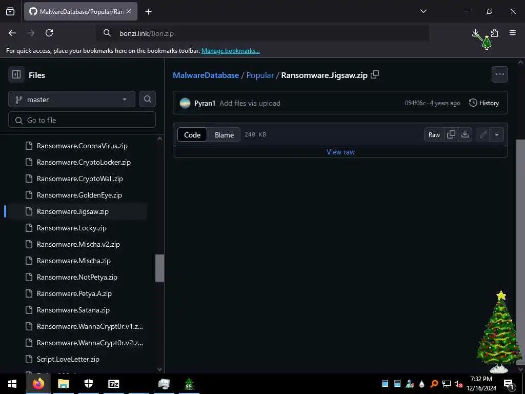Close the MalwareDatabase tab
This screenshot has width=525, height=394.
pyautogui.click(x=129, y=11)
